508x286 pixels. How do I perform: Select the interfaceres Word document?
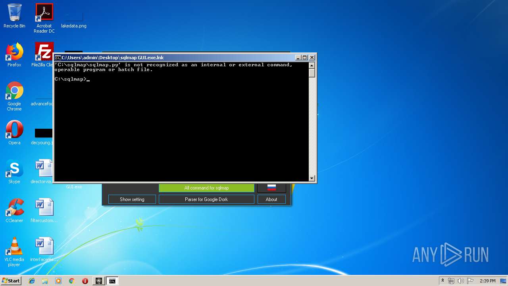point(44,249)
